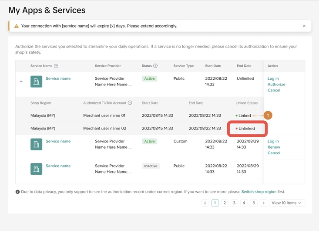Go to previous page of results
This screenshot has width=319, height=231.
pos(205,203)
